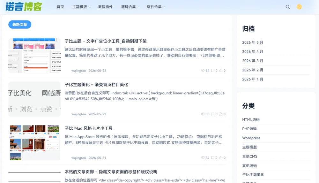Viewport: 319px width, 183px height.
Task: Open thumbnail of Mac 风格卡片小工具 article
Action: click(34, 143)
